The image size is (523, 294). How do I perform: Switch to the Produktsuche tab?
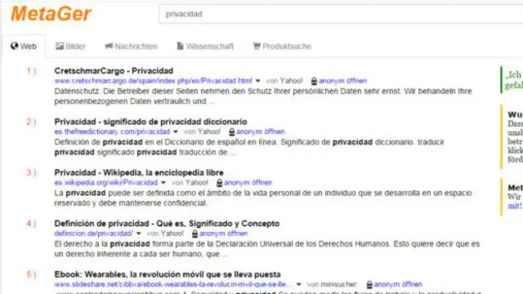pos(282,47)
